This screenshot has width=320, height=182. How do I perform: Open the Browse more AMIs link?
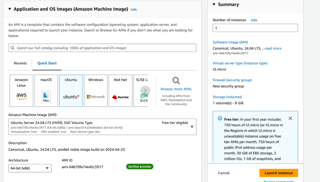(176, 89)
